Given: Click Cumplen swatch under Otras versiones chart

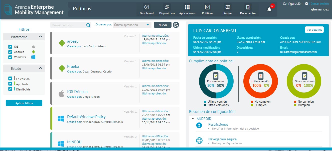Looking at the screenshot, I should 295,105.
